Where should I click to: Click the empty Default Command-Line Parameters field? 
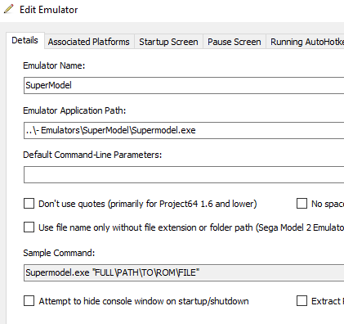pos(184,175)
